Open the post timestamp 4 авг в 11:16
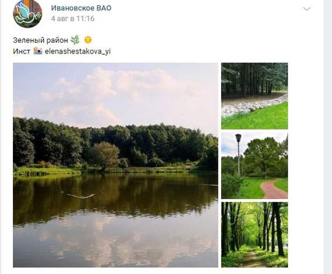332x274 pixels. pyautogui.click(x=73, y=19)
